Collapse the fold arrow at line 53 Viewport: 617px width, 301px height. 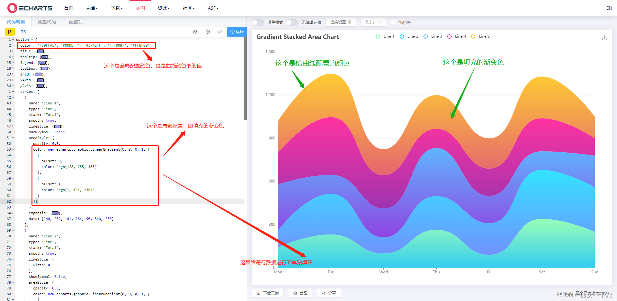click(x=13, y=149)
